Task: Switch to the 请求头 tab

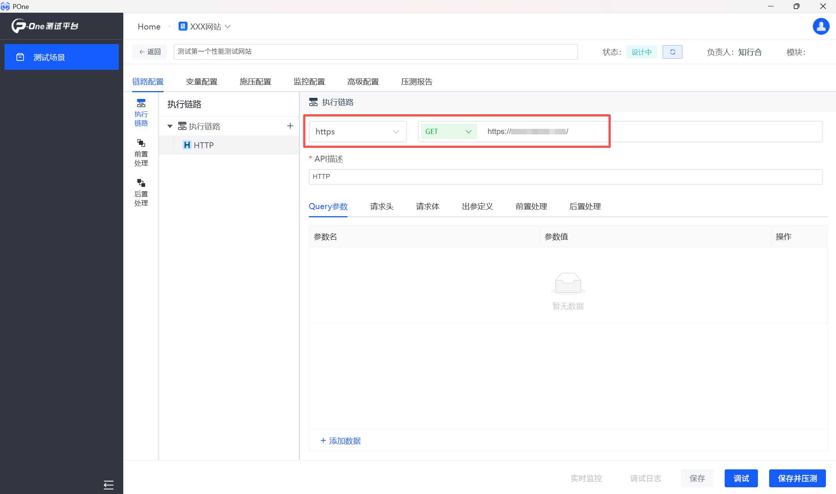Action: tap(381, 206)
